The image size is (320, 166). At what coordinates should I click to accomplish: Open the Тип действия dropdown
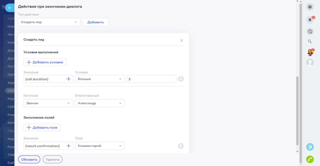click(49, 22)
